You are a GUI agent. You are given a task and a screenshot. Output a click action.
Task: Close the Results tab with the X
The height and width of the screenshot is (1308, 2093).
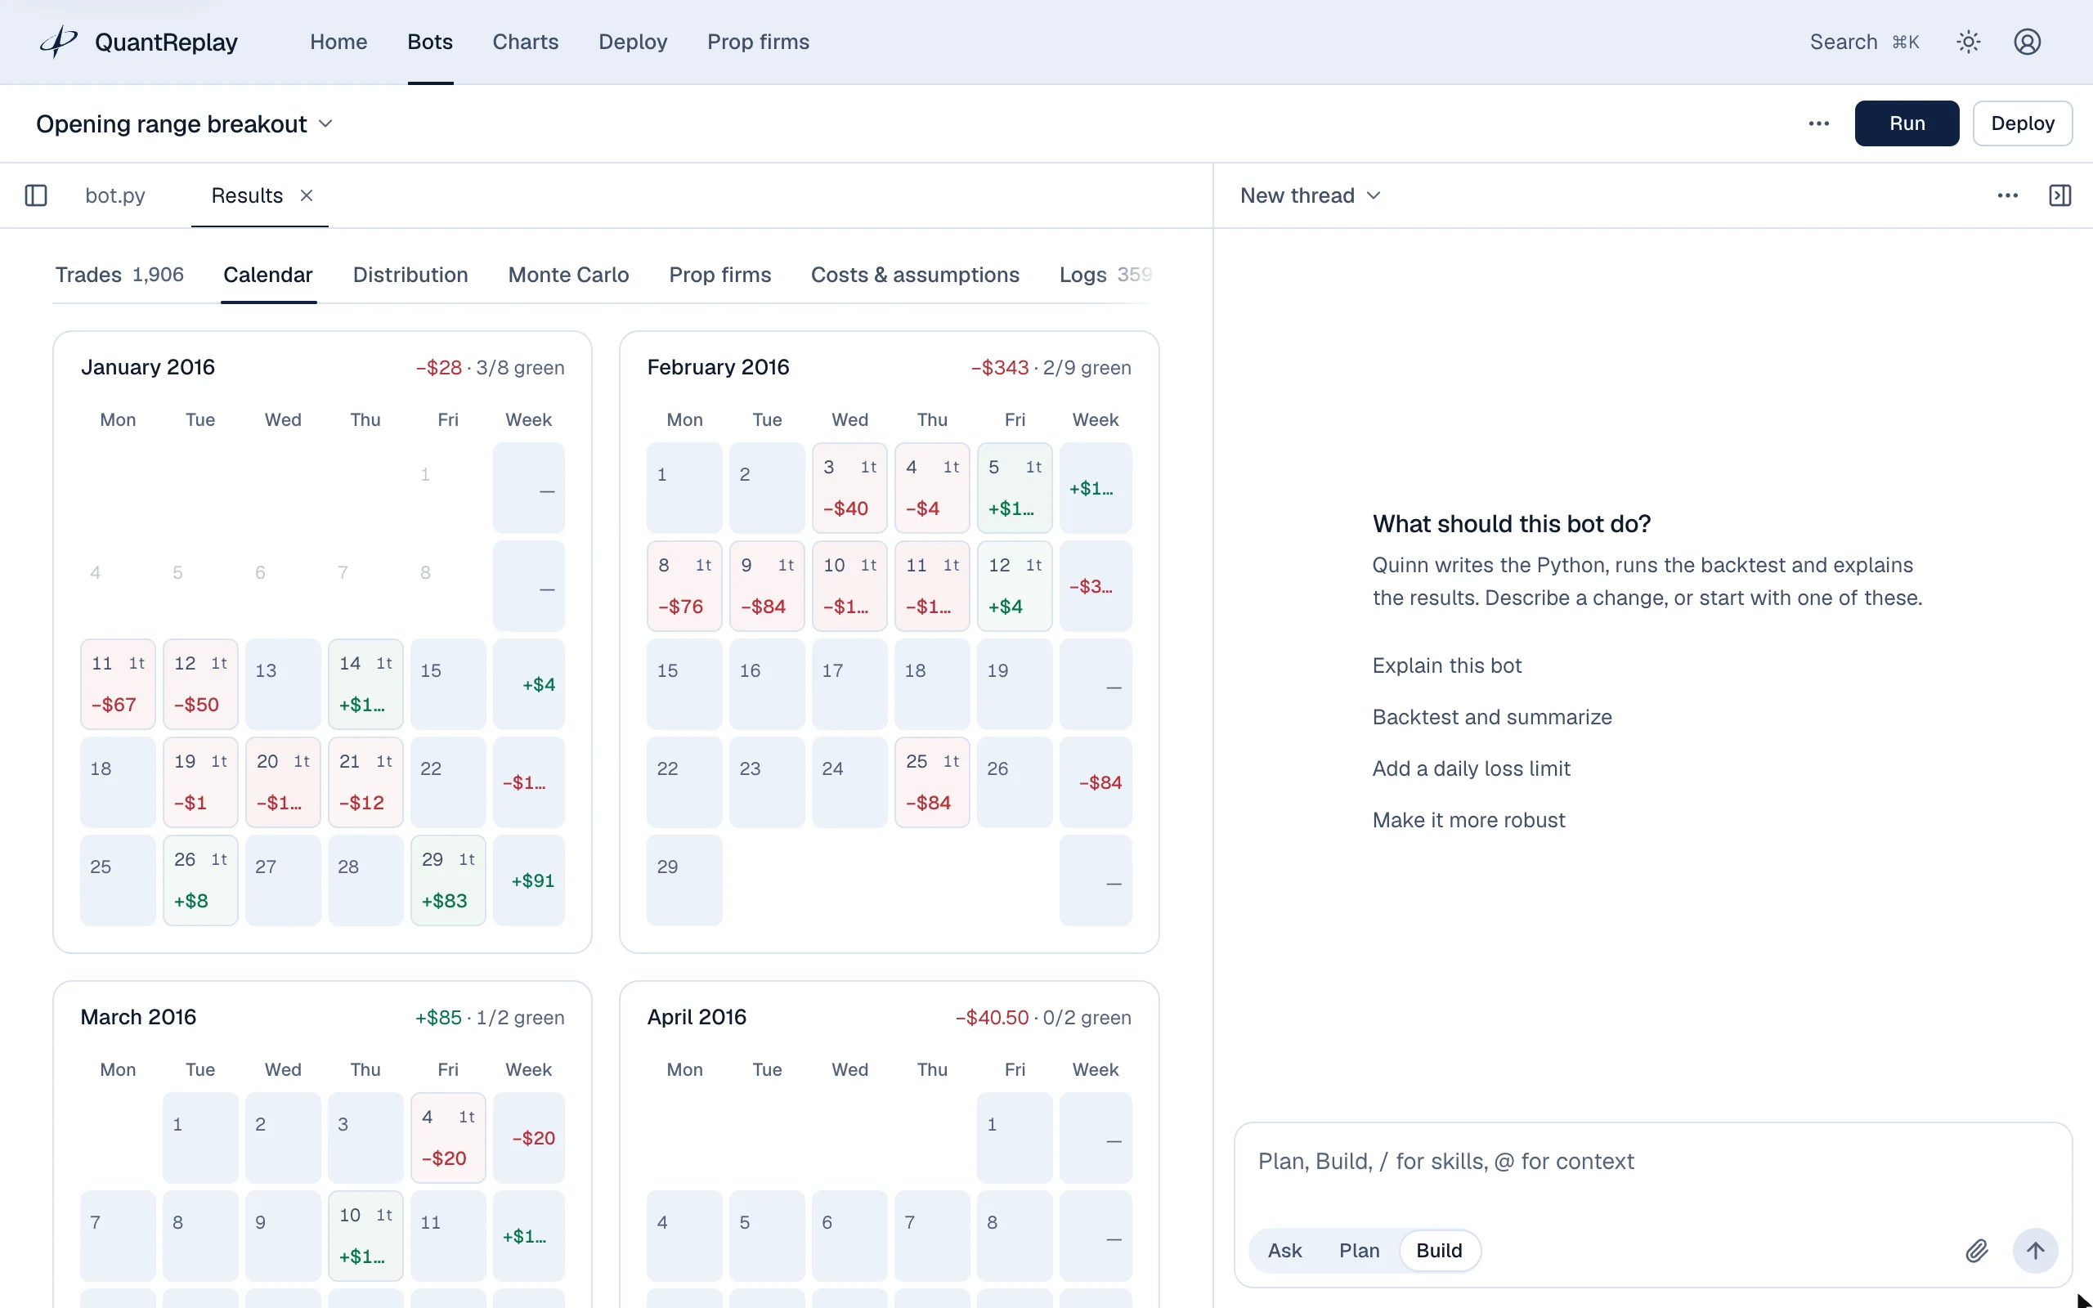(306, 195)
